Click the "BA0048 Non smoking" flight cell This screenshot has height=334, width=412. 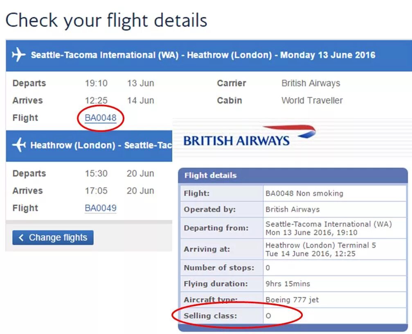[x=304, y=193]
